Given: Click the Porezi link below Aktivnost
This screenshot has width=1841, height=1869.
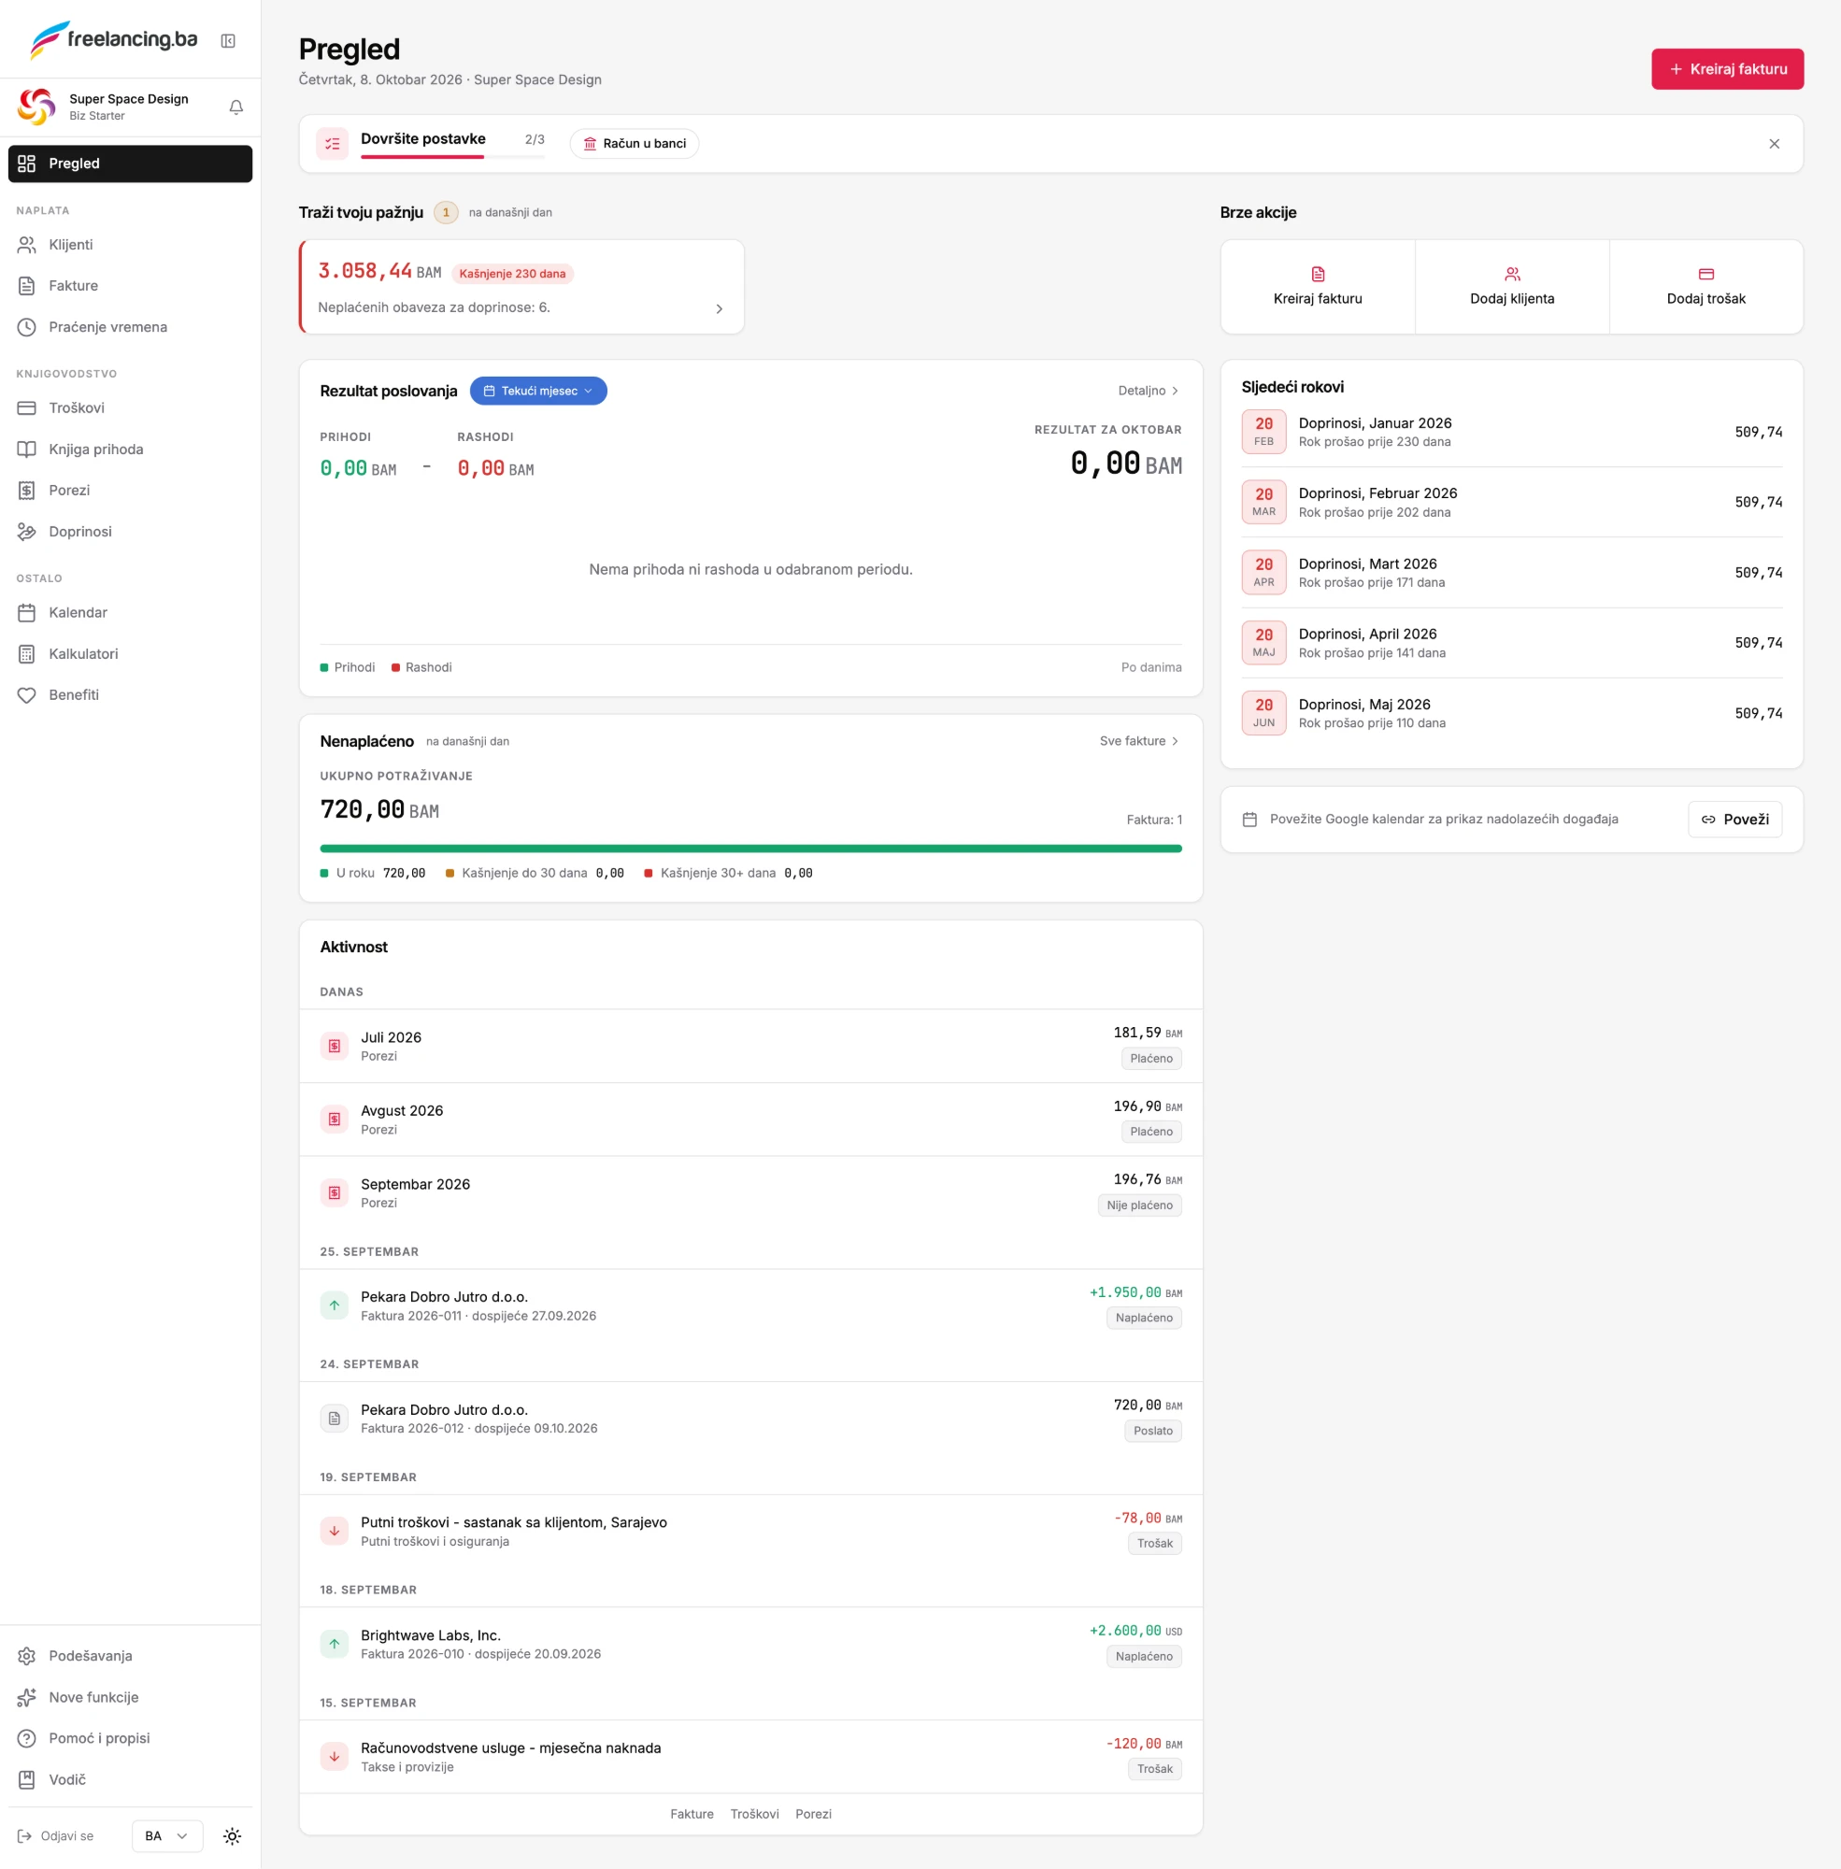Looking at the screenshot, I should point(813,1814).
